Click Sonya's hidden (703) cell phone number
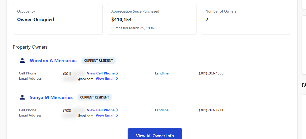This screenshot has width=306, height=139. [x=73, y=110]
